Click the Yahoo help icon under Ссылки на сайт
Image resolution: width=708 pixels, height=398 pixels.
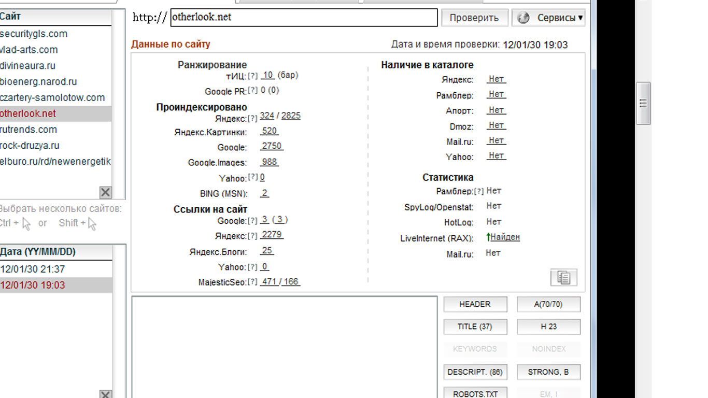(253, 267)
